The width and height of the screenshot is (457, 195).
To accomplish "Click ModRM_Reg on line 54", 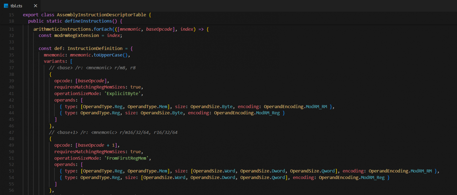I will click(x=373, y=177).
